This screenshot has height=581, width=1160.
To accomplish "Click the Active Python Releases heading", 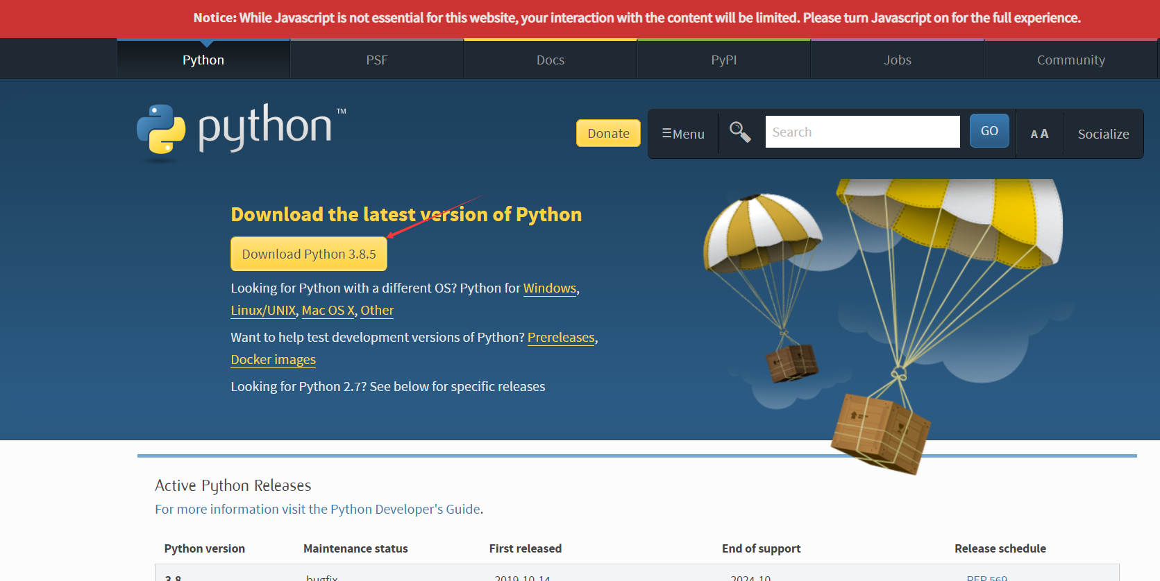I will [x=233, y=485].
